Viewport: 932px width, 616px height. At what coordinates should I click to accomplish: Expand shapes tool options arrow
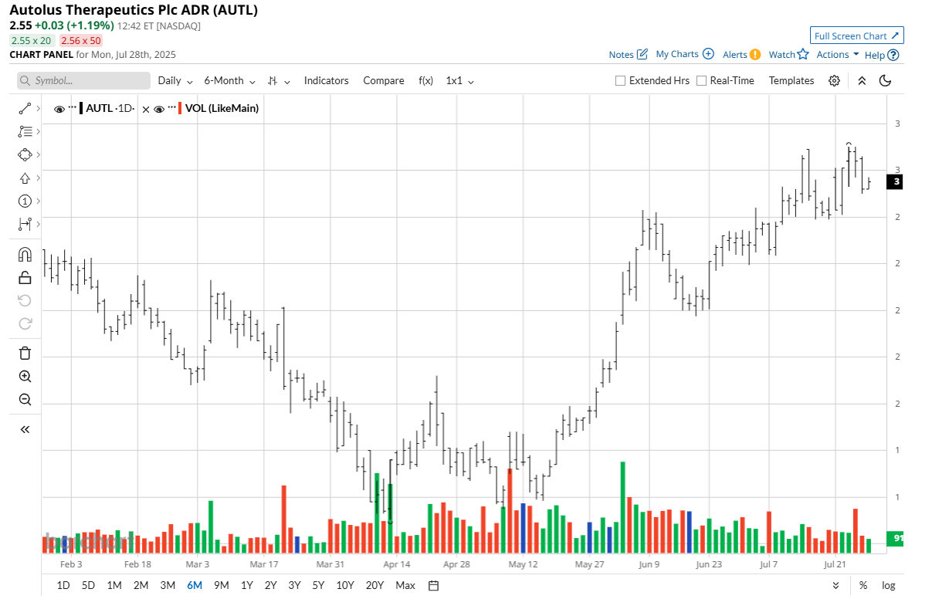pos(38,155)
